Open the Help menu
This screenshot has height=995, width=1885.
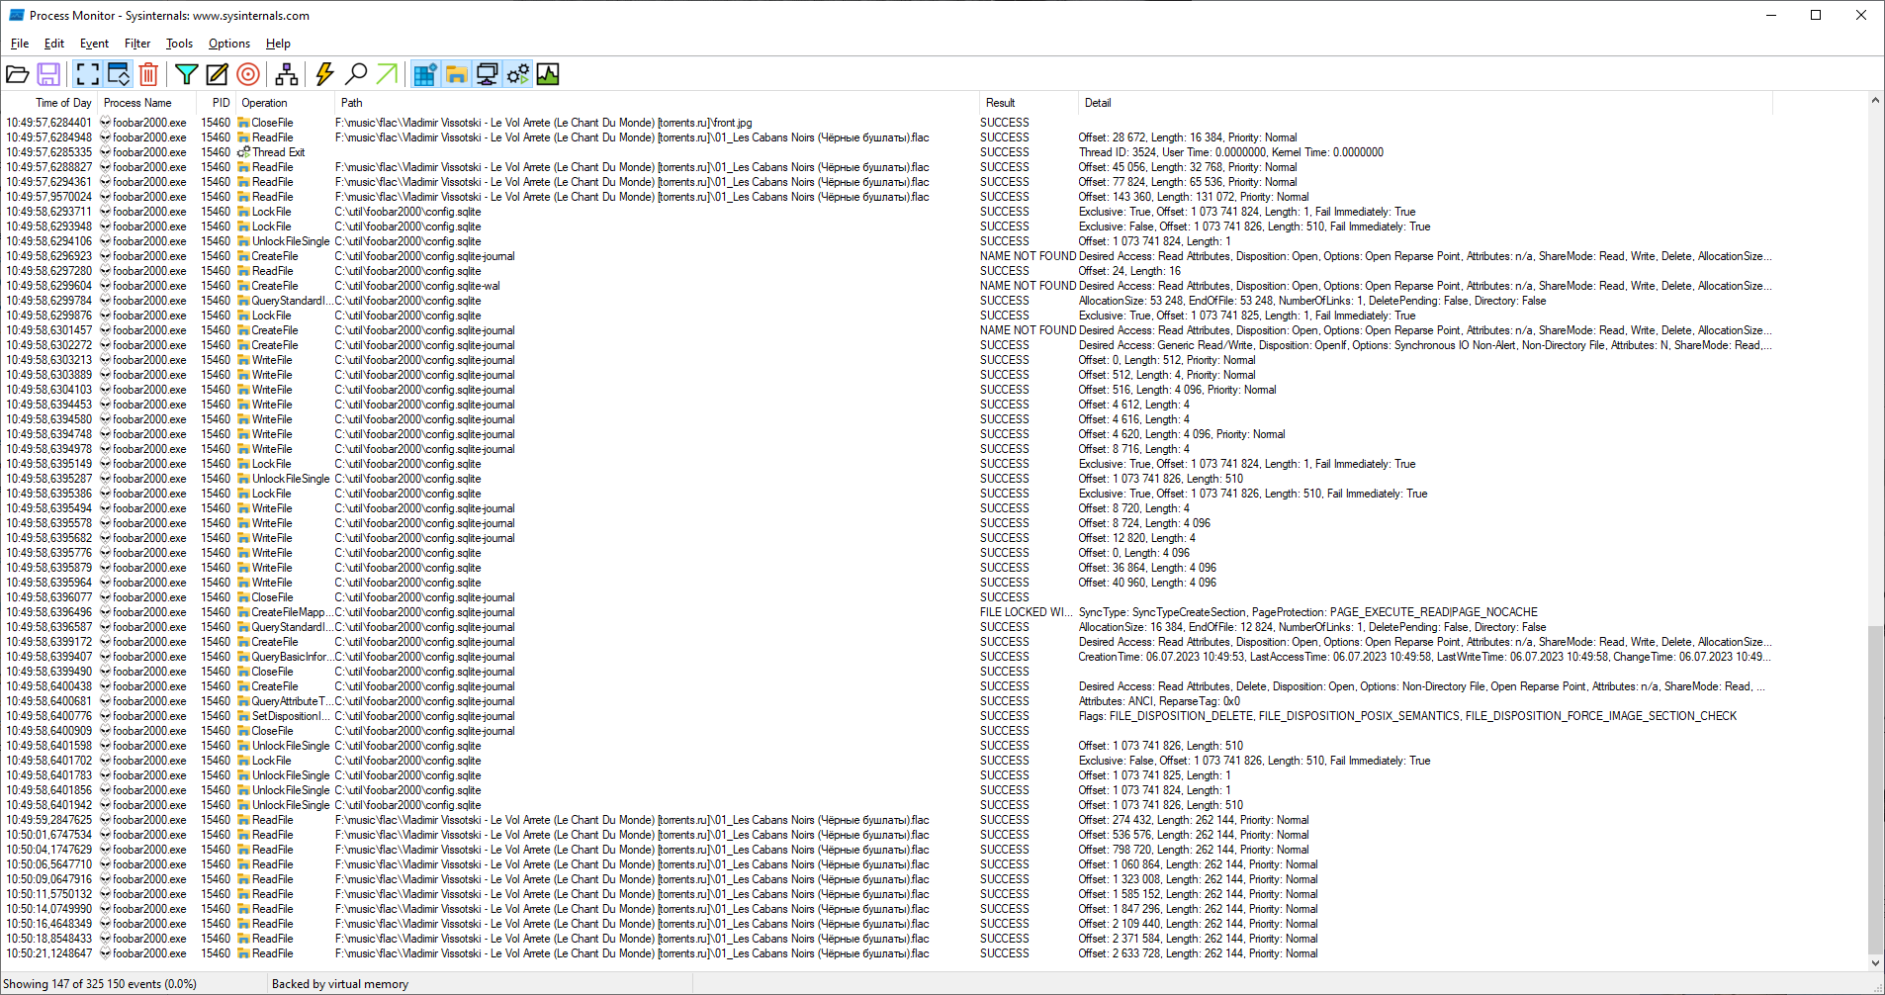point(278,44)
